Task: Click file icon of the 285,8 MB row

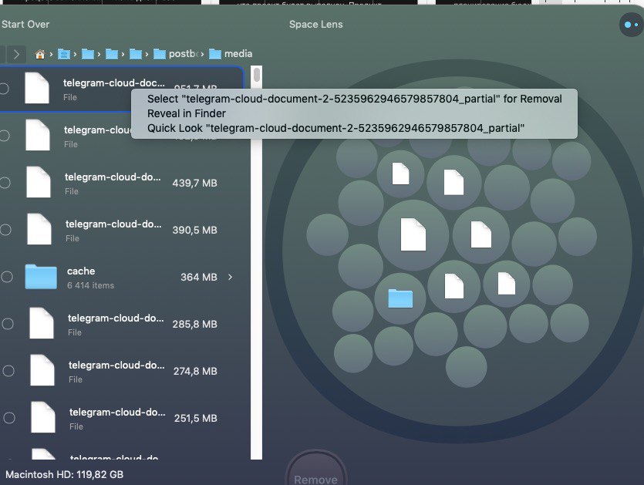Action: tap(42, 323)
